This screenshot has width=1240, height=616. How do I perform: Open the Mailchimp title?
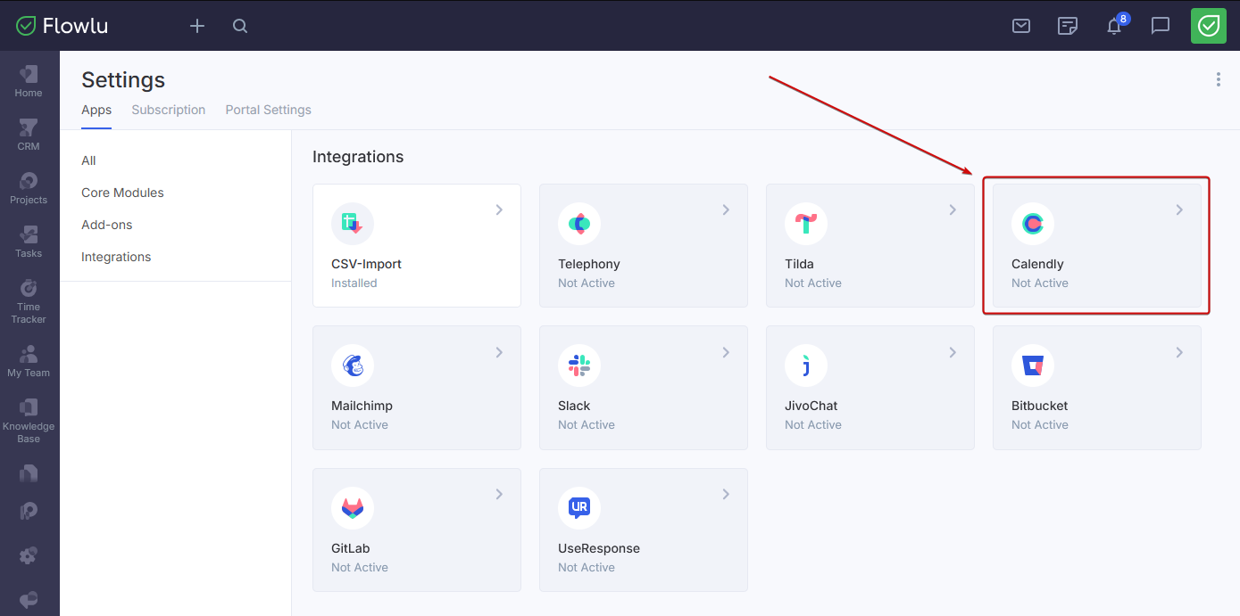tap(362, 406)
